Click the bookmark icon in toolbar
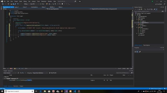Viewport: 167px width, 93px height. (62, 4)
